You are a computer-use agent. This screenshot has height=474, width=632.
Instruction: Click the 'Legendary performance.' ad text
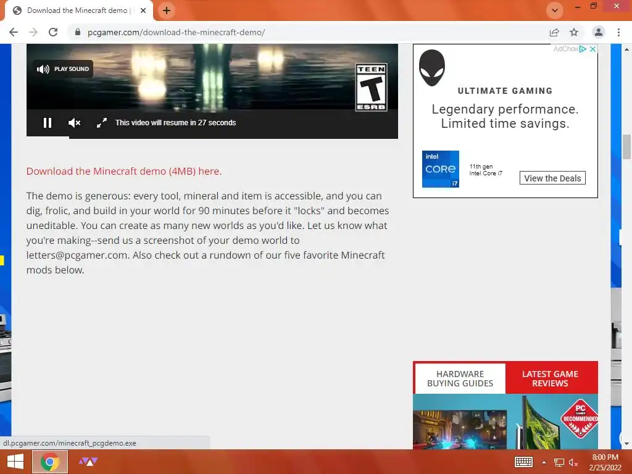505,109
